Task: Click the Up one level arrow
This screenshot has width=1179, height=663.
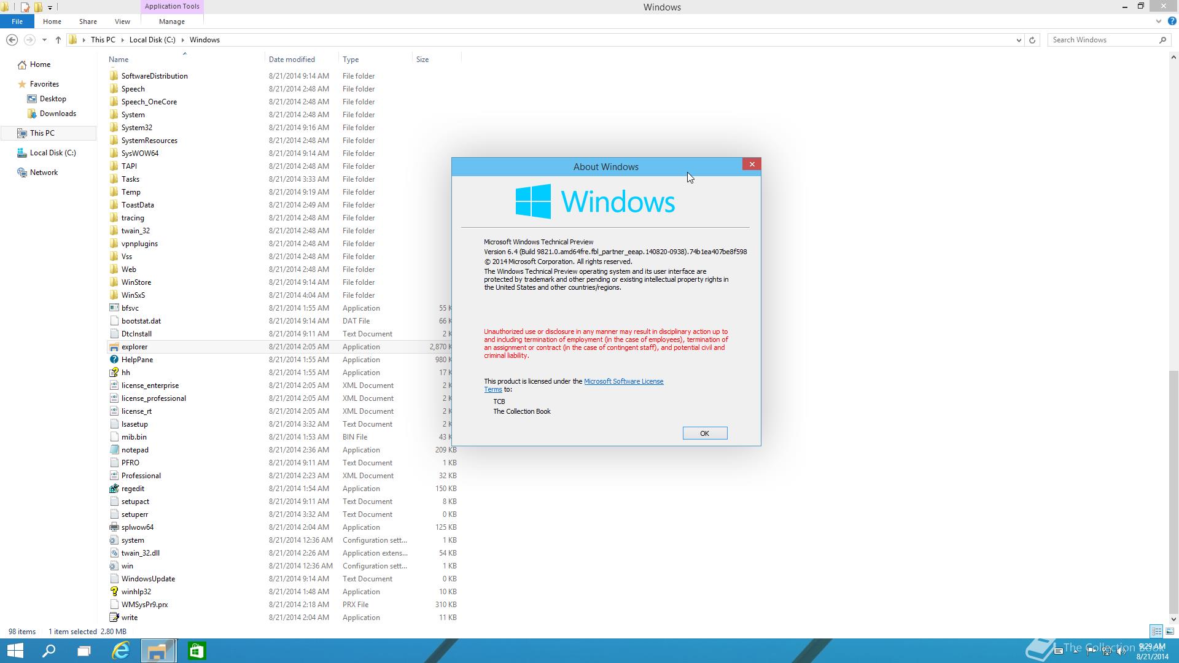Action: (58, 40)
